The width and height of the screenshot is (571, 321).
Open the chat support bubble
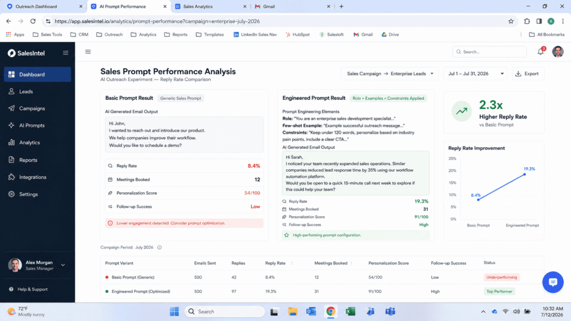pos(553,282)
